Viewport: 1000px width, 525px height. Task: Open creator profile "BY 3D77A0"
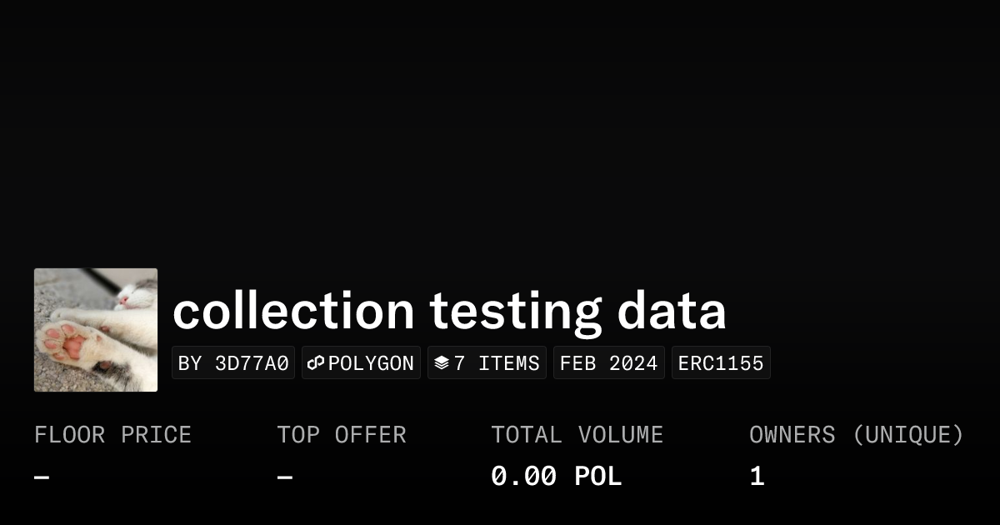tap(233, 363)
